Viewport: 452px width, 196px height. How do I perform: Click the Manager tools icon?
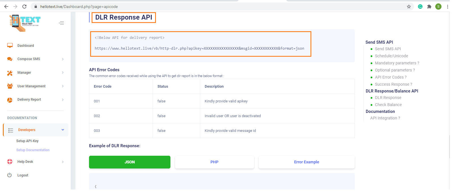pos(10,73)
